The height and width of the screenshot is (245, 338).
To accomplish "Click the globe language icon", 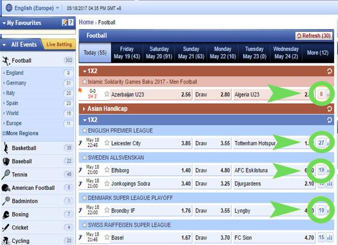I will (9, 8).
